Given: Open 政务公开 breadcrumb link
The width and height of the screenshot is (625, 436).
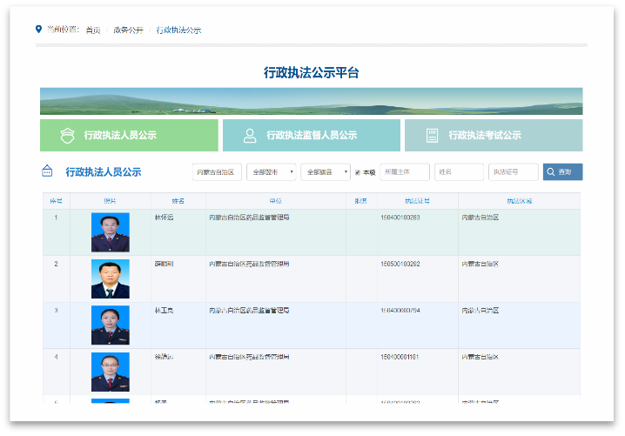Looking at the screenshot, I should (128, 30).
